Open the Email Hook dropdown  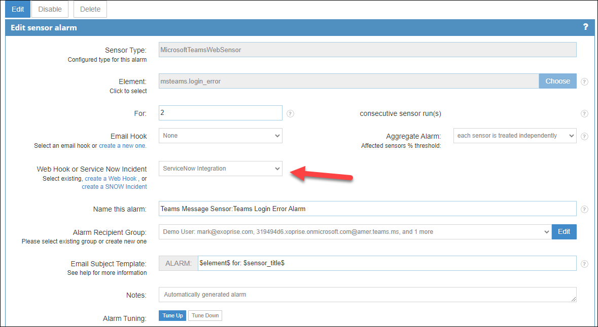(x=220, y=136)
